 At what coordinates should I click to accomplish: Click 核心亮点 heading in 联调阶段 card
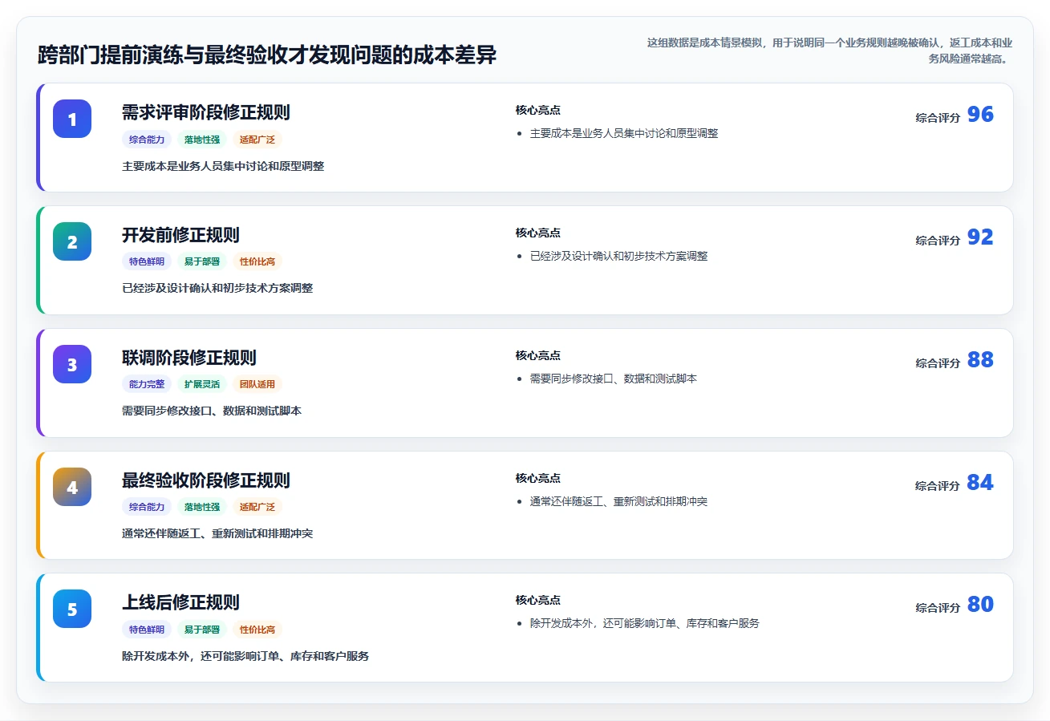point(538,356)
